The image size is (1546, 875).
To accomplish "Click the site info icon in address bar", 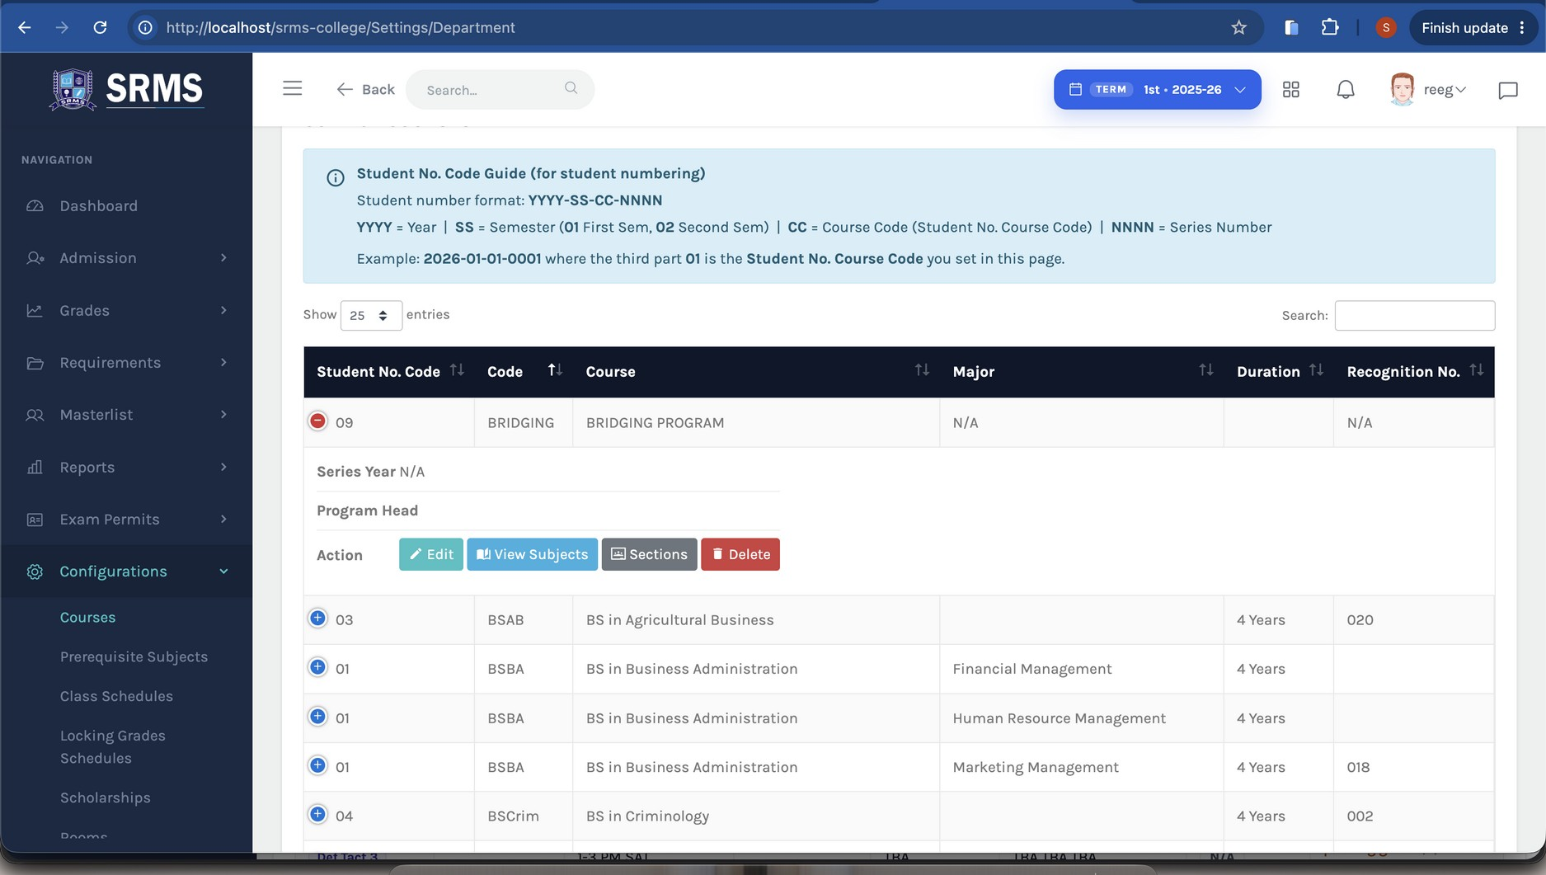I will [145, 27].
